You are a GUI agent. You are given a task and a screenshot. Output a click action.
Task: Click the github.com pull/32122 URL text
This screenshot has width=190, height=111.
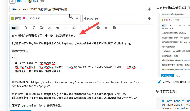[x=74, y=96]
